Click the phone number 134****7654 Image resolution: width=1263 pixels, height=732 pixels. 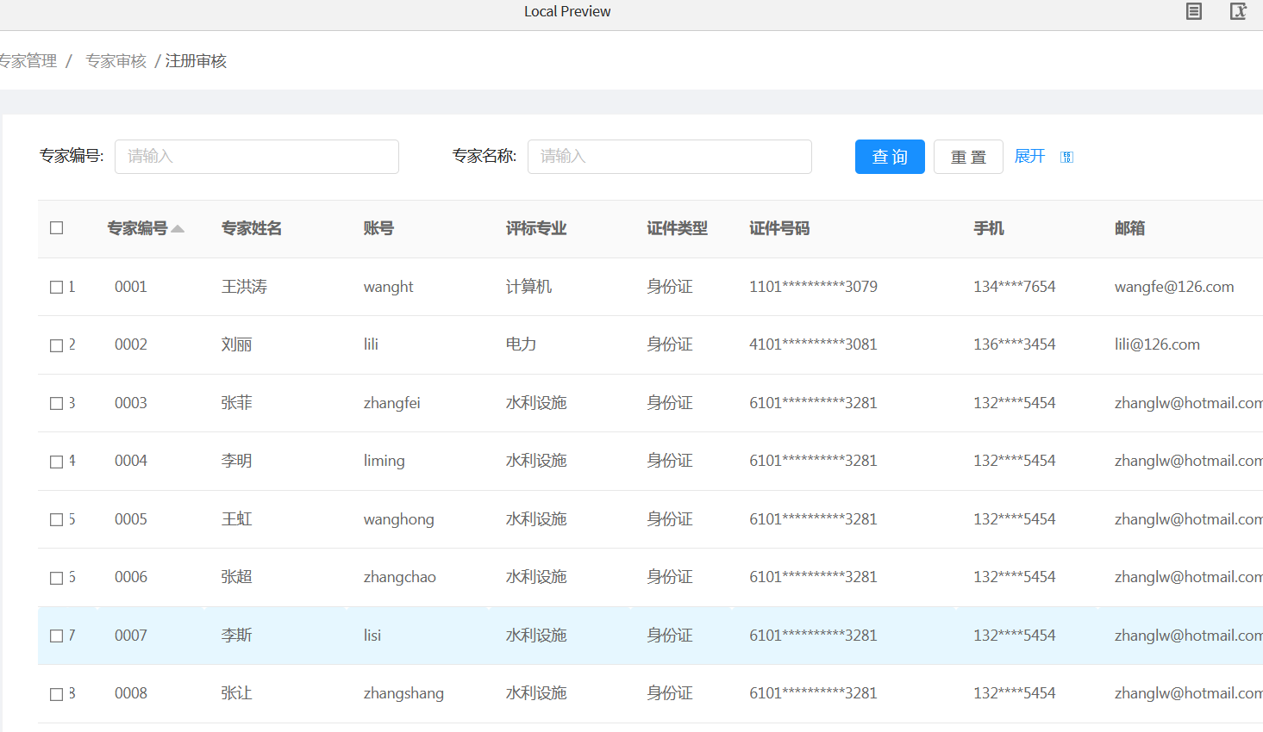coord(1015,287)
